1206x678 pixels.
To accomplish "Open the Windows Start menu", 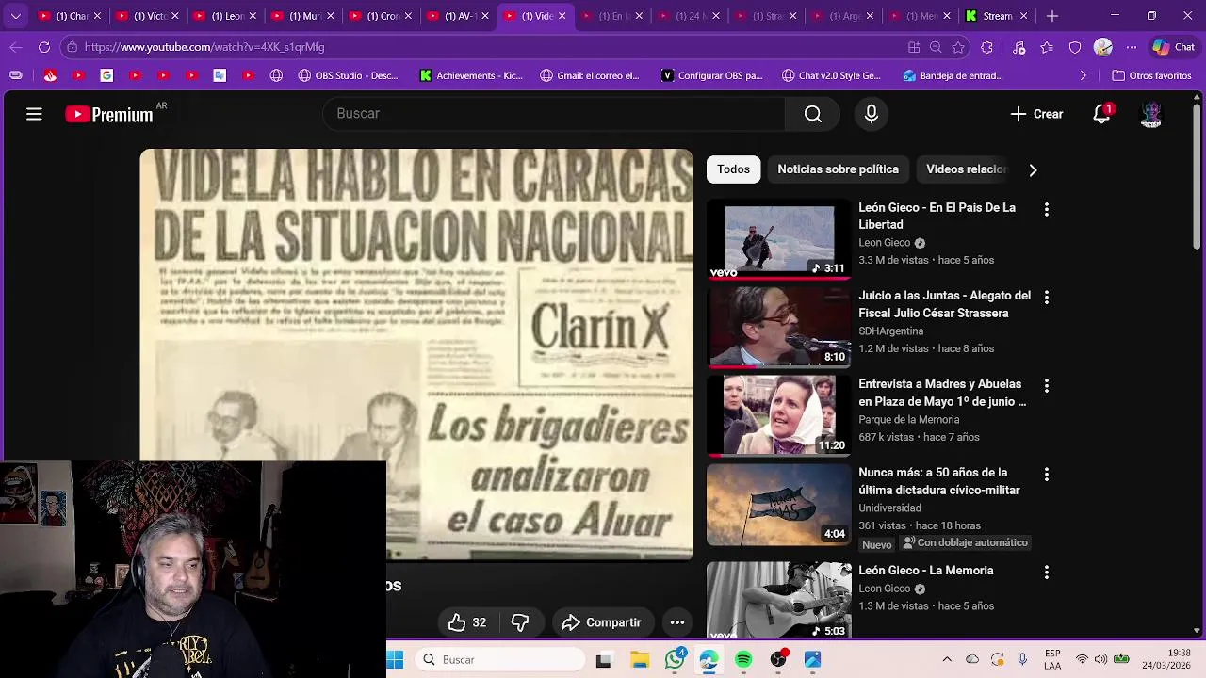I will coord(396,660).
